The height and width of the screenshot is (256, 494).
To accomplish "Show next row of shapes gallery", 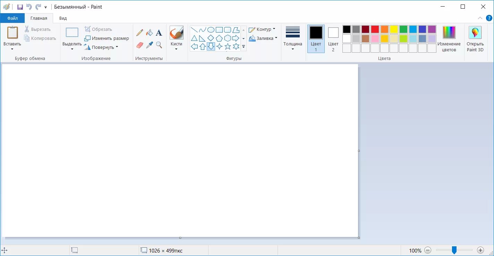I will click(244, 38).
